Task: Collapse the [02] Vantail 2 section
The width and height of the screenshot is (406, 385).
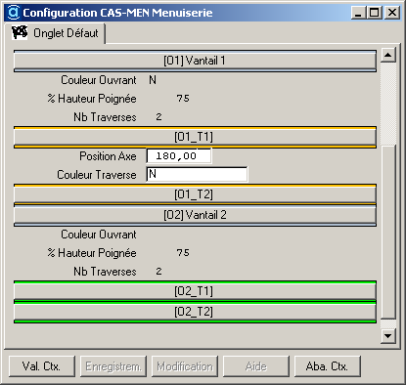Action: (x=195, y=215)
